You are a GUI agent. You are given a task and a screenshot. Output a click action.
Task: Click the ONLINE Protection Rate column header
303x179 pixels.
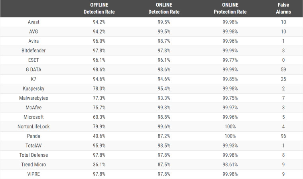pos(229,8)
